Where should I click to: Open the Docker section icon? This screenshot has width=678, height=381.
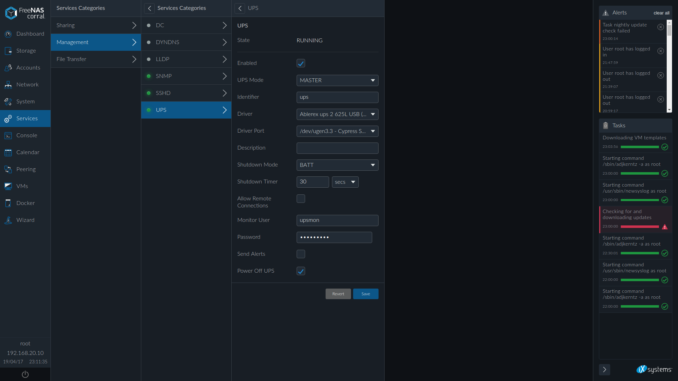(8, 203)
